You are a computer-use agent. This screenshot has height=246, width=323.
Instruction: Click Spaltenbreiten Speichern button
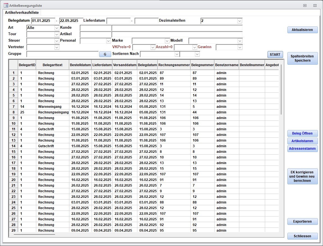(x=302, y=58)
